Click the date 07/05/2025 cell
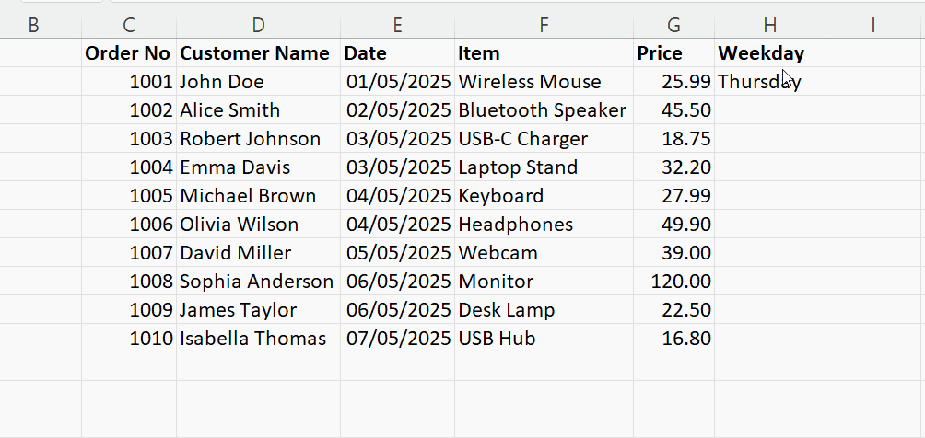 (397, 339)
